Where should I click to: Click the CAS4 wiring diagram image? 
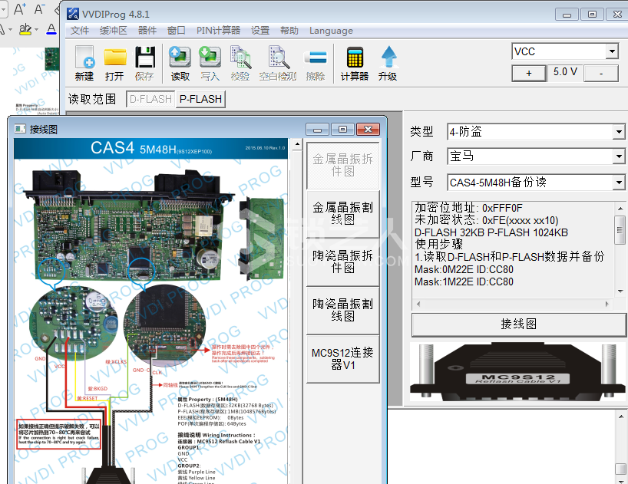click(x=151, y=311)
